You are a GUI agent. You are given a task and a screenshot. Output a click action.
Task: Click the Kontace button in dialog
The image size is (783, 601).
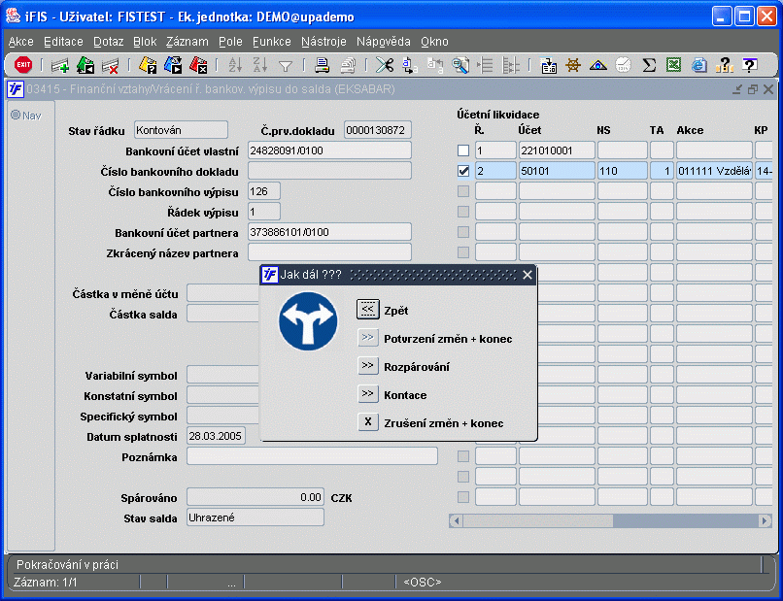pos(367,394)
